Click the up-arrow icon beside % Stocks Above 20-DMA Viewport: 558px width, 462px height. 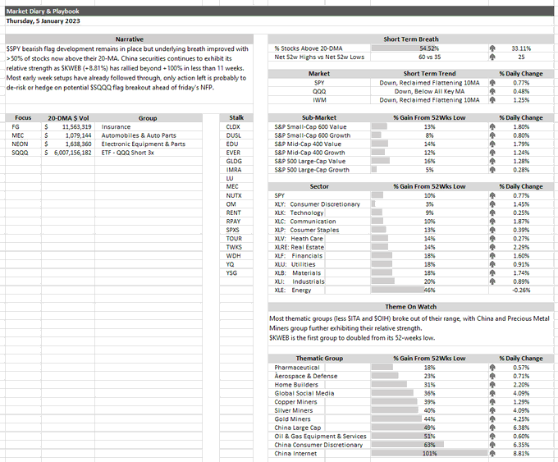pos(492,48)
